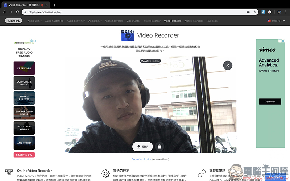Open Audio Cutter Pro
Image resolution: width=290 pixels, height=181 pixels.
(54, 21)
